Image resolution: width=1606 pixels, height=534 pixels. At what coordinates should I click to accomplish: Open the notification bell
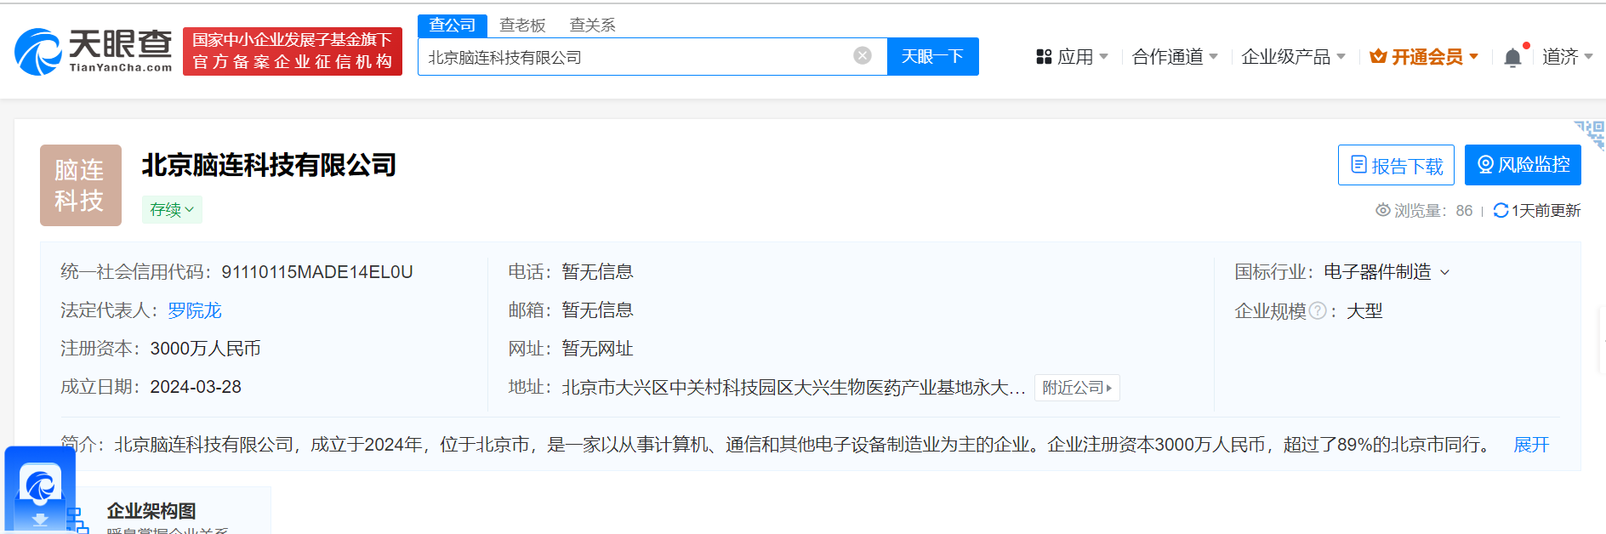point(1512,57)
